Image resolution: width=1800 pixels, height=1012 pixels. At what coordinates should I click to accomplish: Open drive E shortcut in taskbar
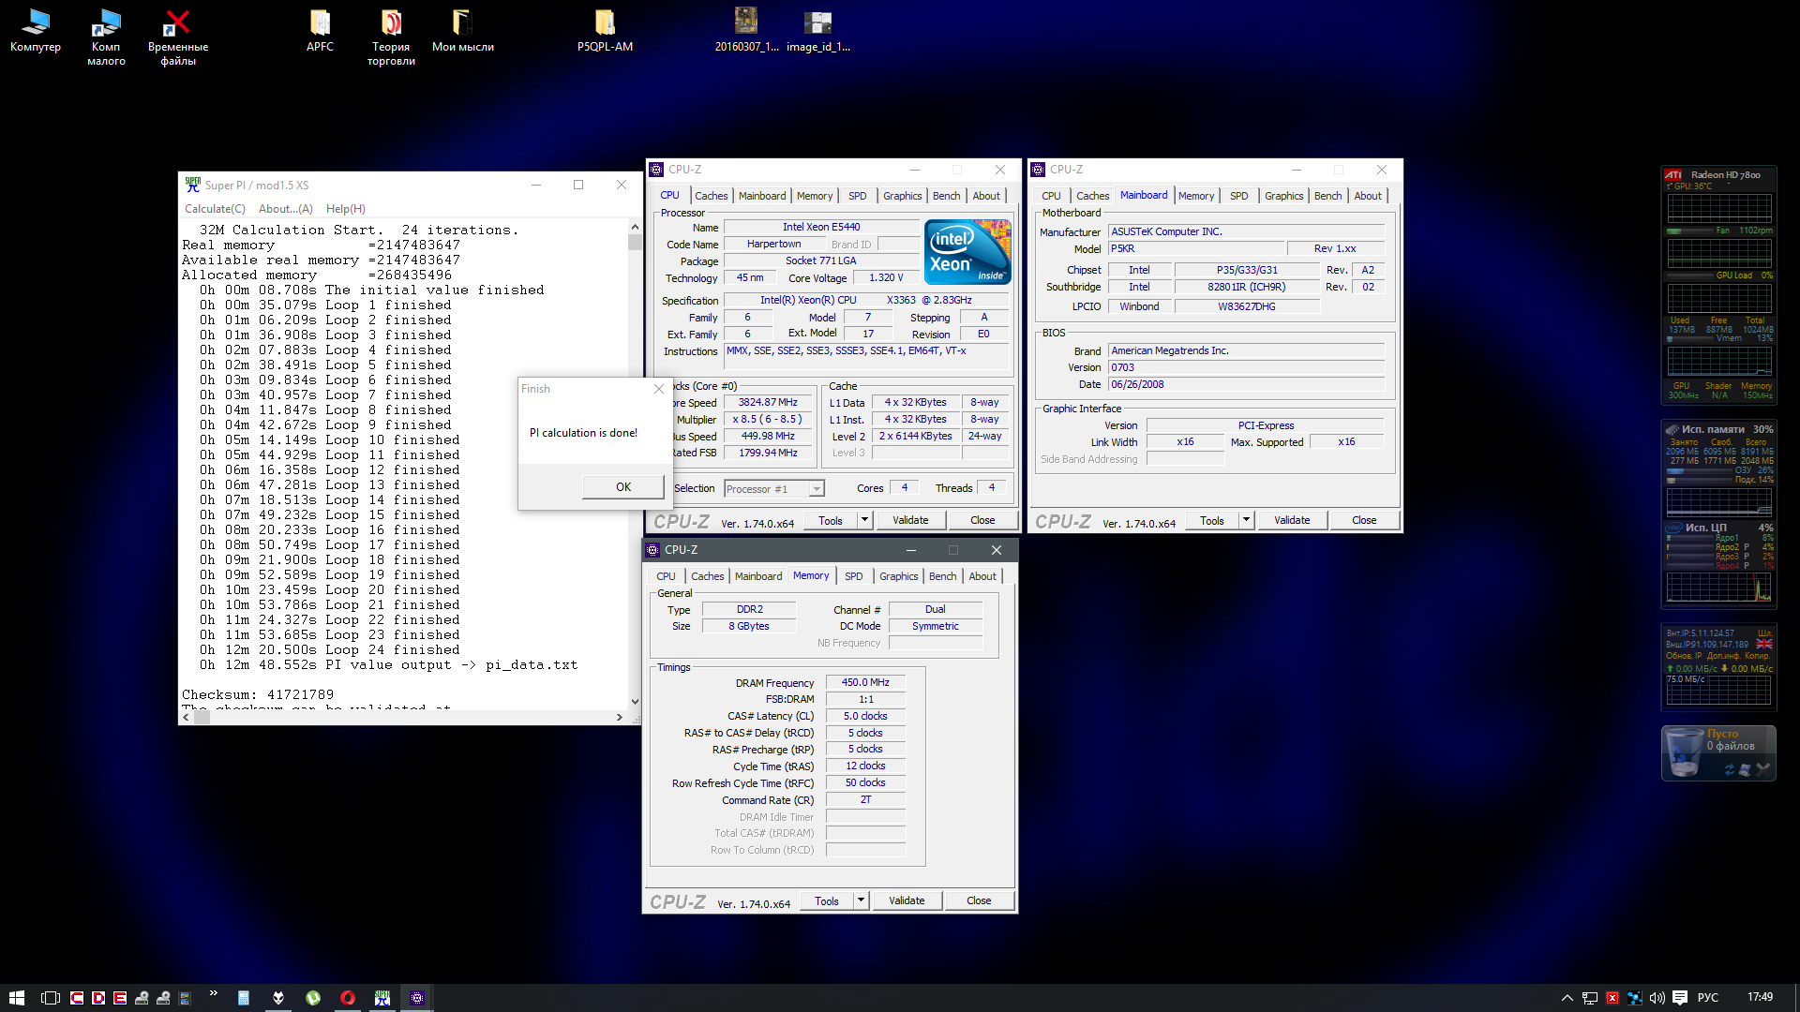(120, 998)
